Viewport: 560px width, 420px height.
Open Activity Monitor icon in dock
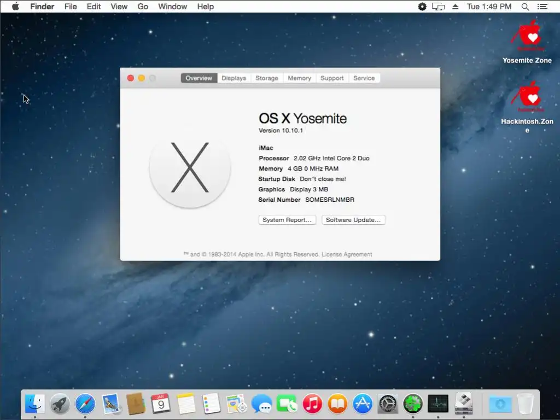coord(438,404)
